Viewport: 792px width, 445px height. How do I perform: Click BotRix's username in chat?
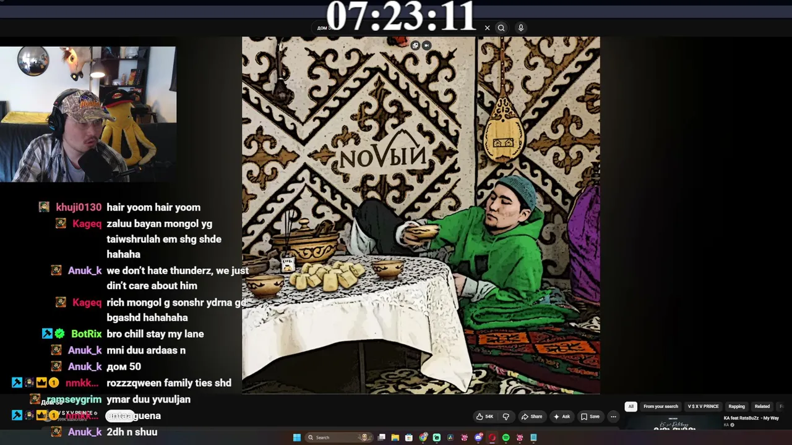click(87, 334)
